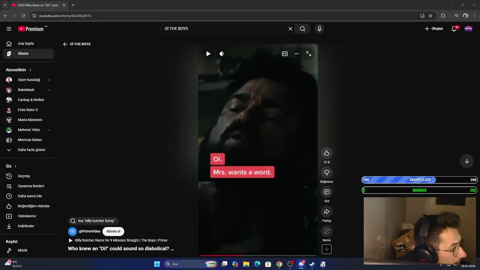Open the Canbay & Wolker subscription
Image resolution: width=480 pixels, height=270 pixels.
click(x=28, y=100)
